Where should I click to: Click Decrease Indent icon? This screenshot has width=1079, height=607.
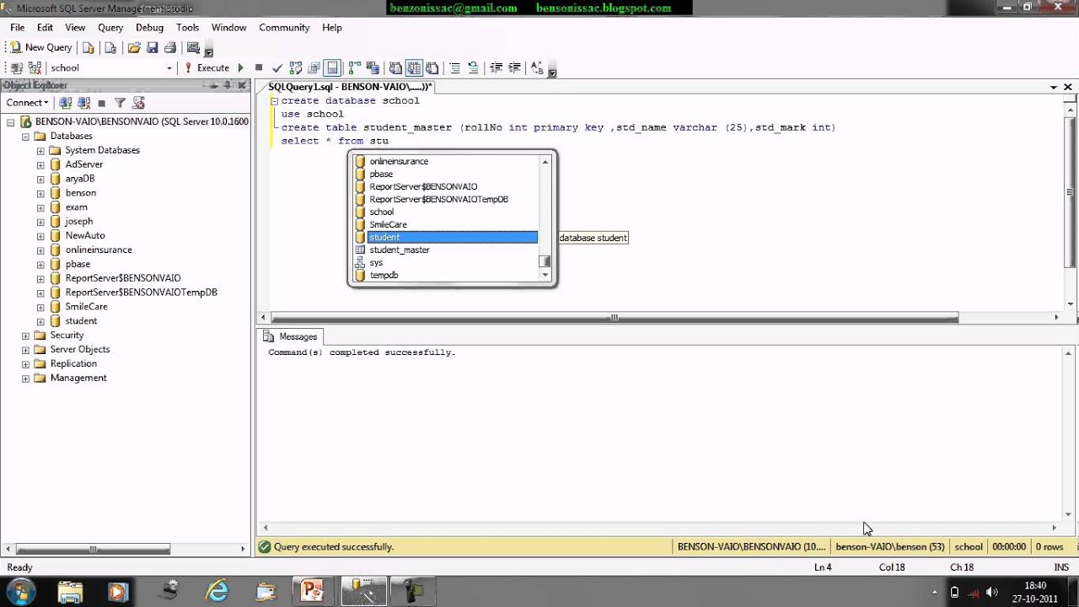(496, 67)
